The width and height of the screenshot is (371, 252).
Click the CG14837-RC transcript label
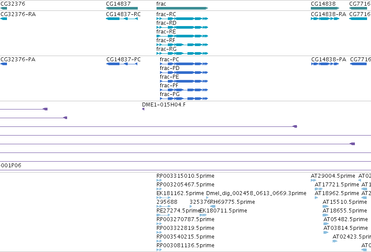[x=123, y=14]
